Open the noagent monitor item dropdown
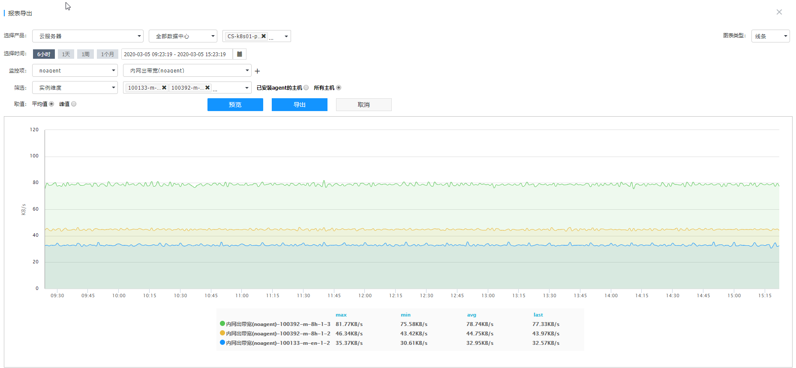The width and height of the screenshot is (796, 368). point(75,70)
